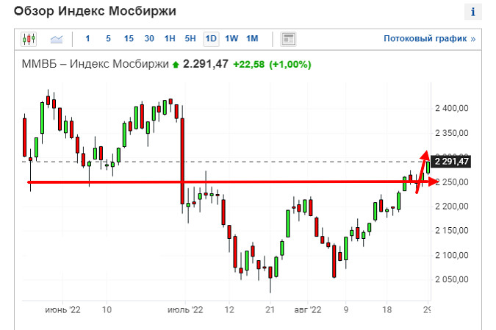Open the info icon next to title
This screenshot has height=330, width=496.
point(473,12)
